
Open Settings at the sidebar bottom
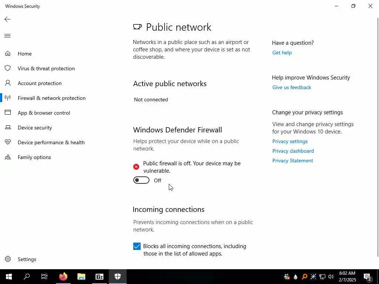point(27,259)
